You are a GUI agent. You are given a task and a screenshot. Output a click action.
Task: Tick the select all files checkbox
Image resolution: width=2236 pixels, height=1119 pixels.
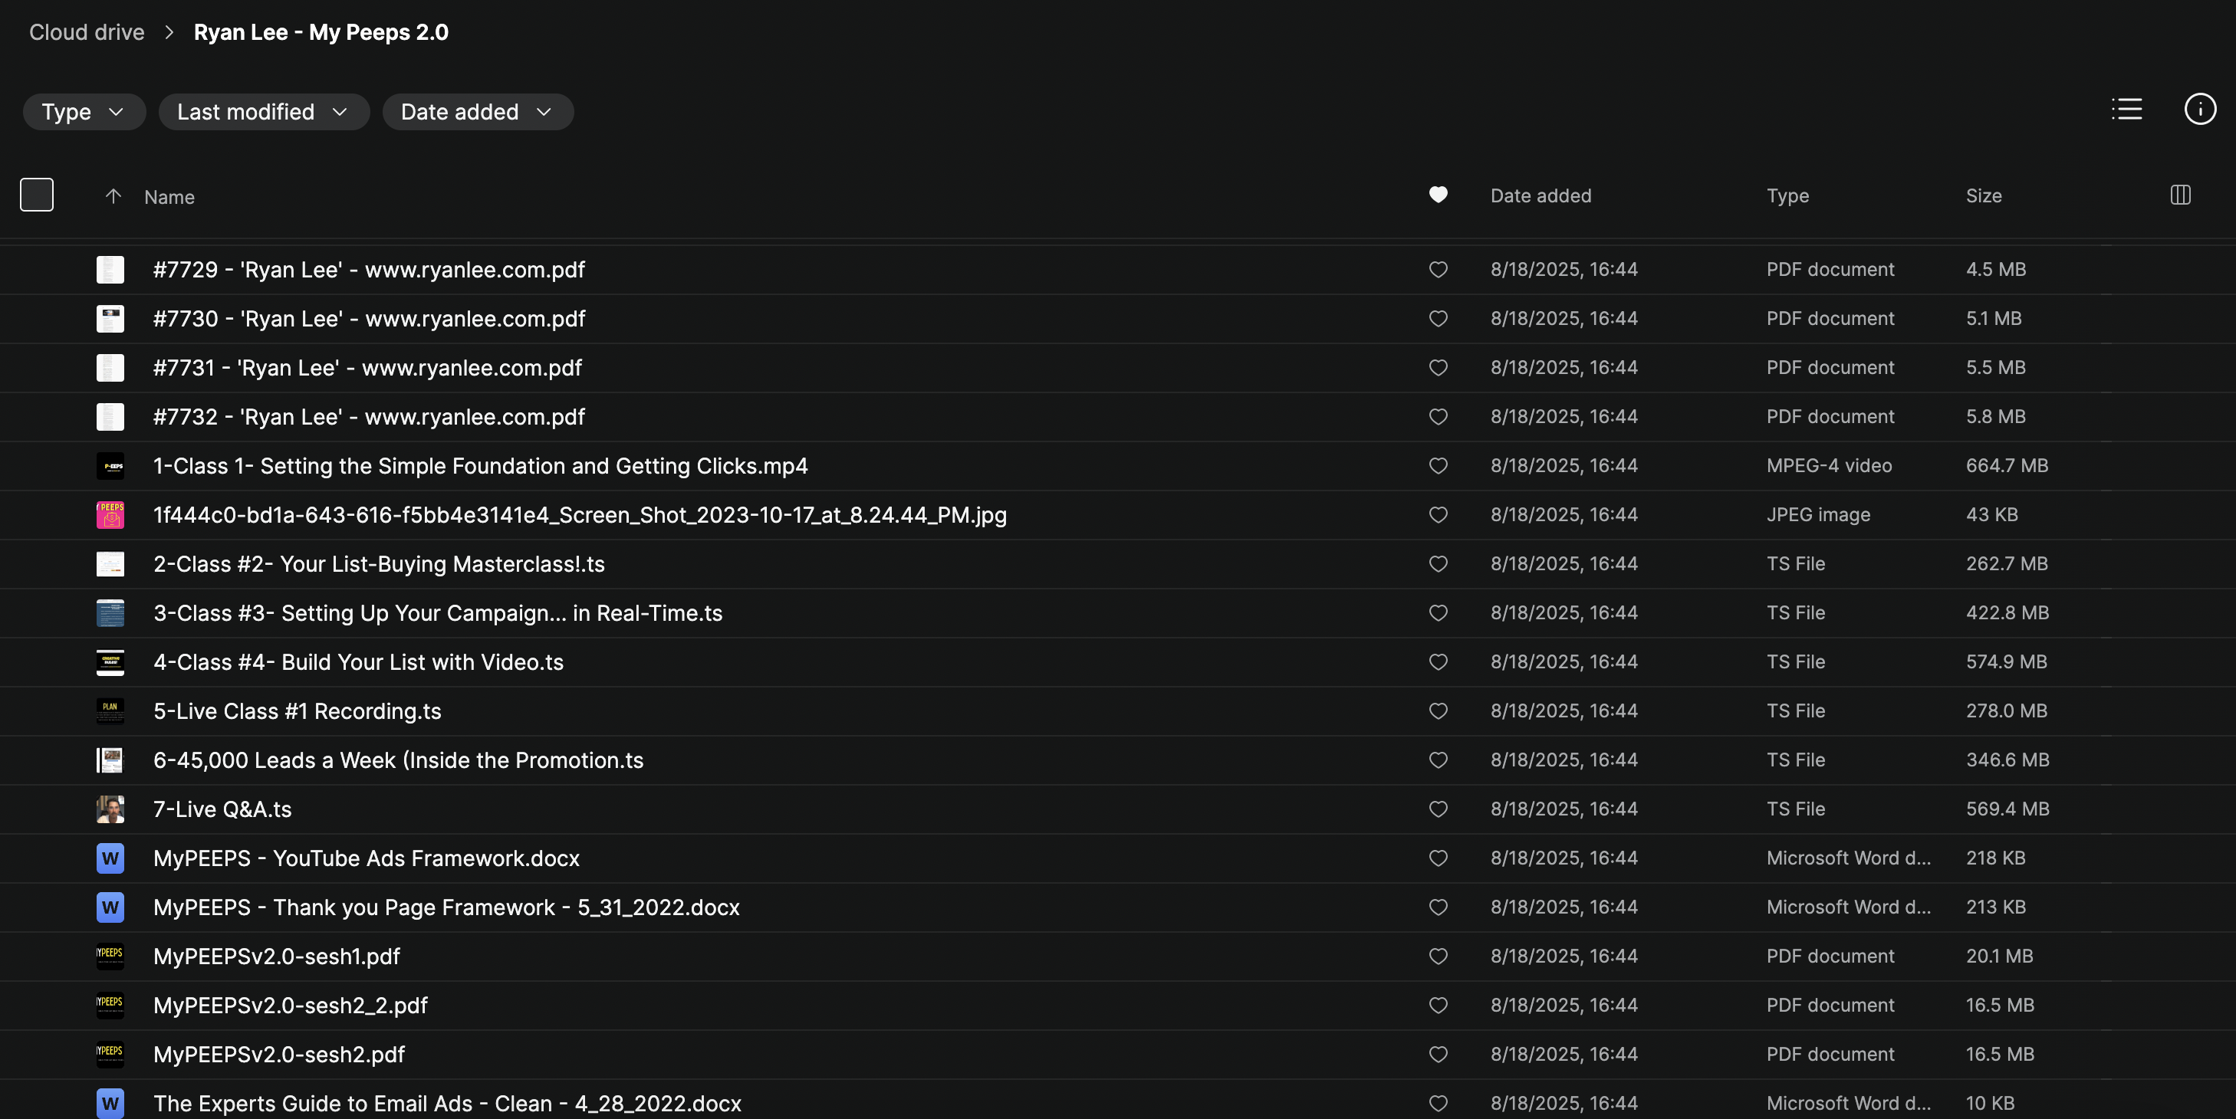pos(37,195)
